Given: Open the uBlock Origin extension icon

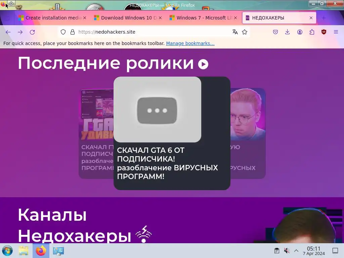Looking at the screenshot, I should coord(324,32).
